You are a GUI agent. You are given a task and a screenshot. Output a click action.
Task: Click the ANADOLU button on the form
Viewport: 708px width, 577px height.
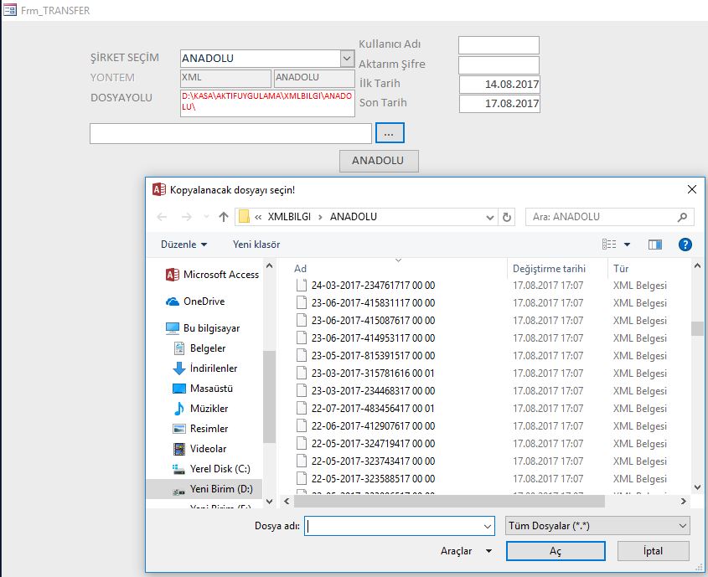378,161
